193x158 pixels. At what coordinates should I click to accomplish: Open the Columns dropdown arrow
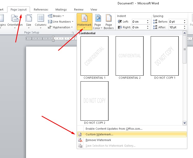(41, 28)
